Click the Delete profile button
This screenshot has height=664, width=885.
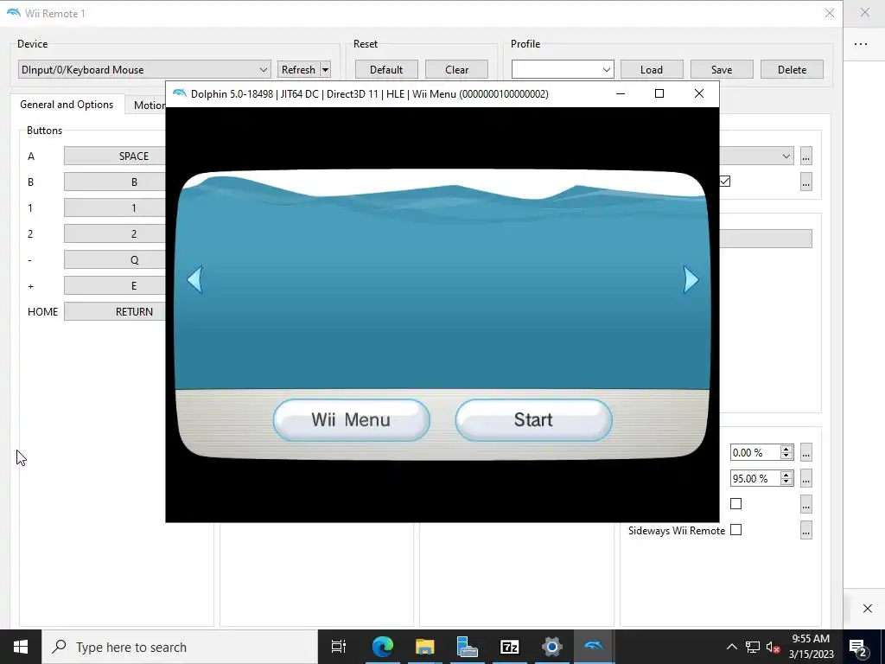tap(792, 70)
